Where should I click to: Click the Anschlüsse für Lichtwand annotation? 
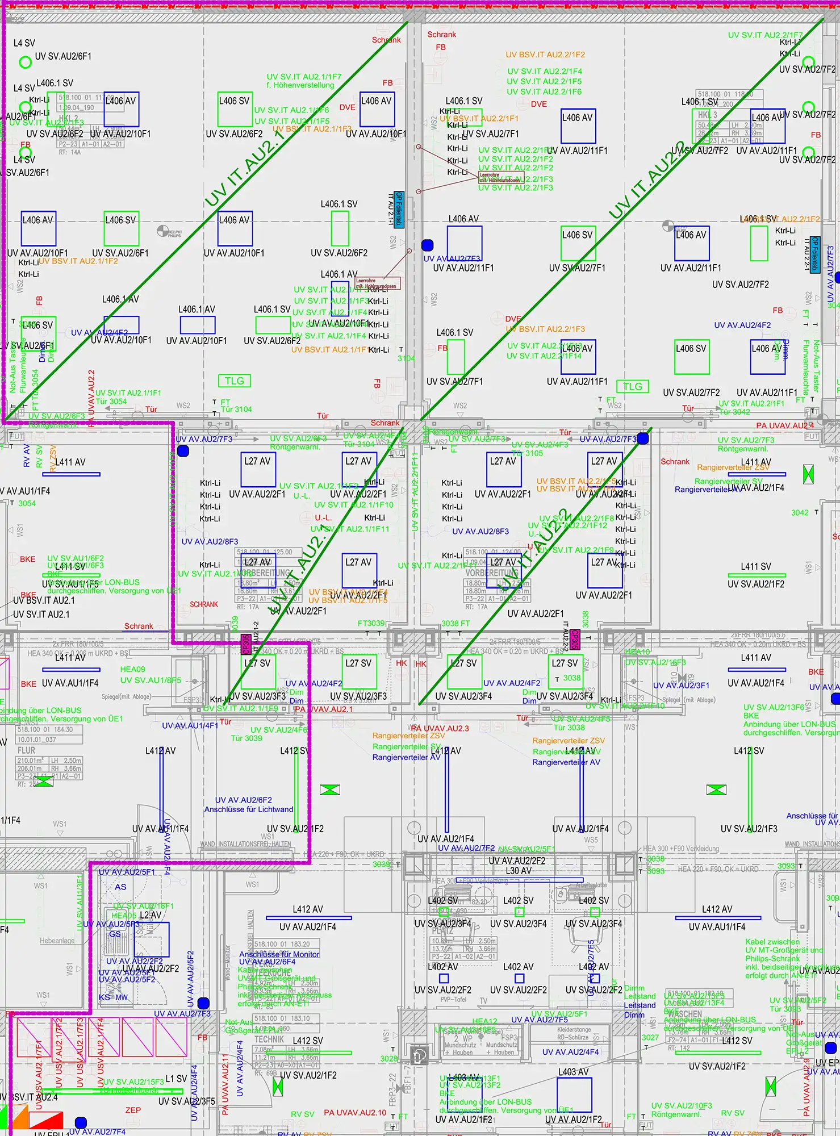coord(249,809)
